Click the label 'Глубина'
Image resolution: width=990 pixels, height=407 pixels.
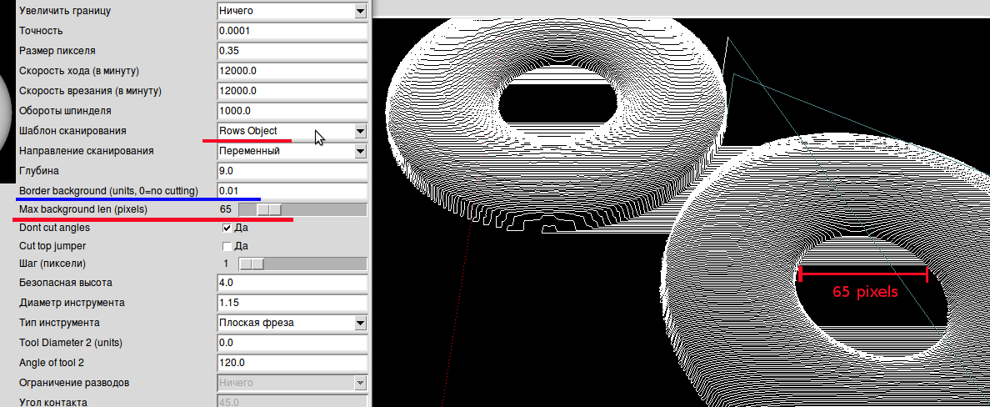39,171
